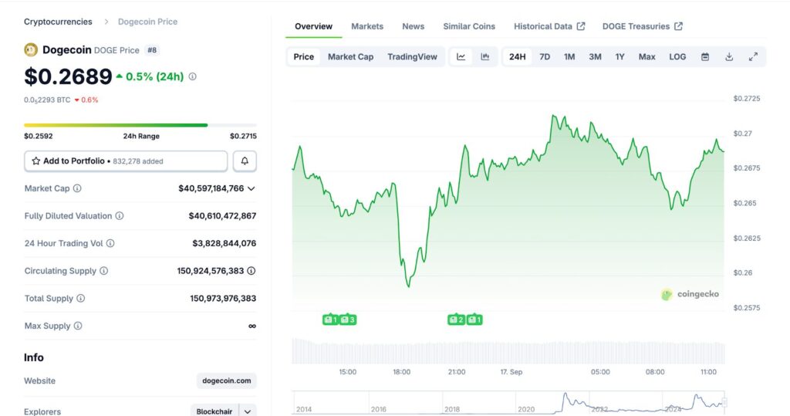Screen dimensions: 790x416
Task: Switch chart to Market Cap mode
Action: 350,57
